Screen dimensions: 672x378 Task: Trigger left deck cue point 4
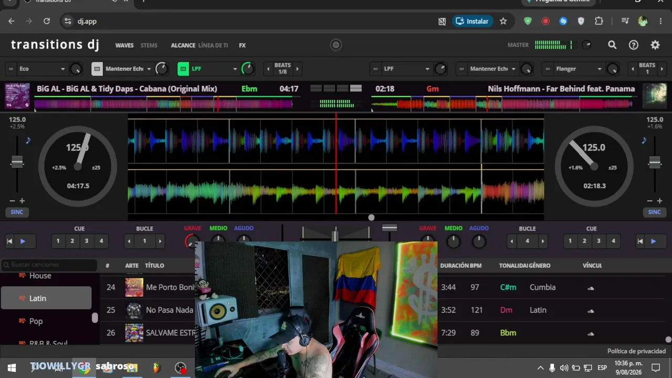point(101,241)
